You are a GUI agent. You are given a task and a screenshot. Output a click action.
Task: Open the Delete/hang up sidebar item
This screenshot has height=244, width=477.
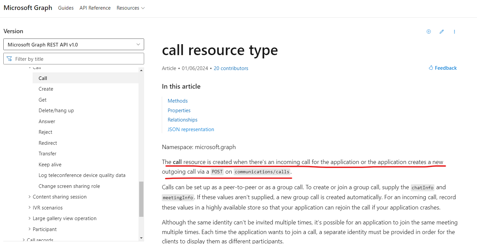pyautogui.click(x=56, y=111)
